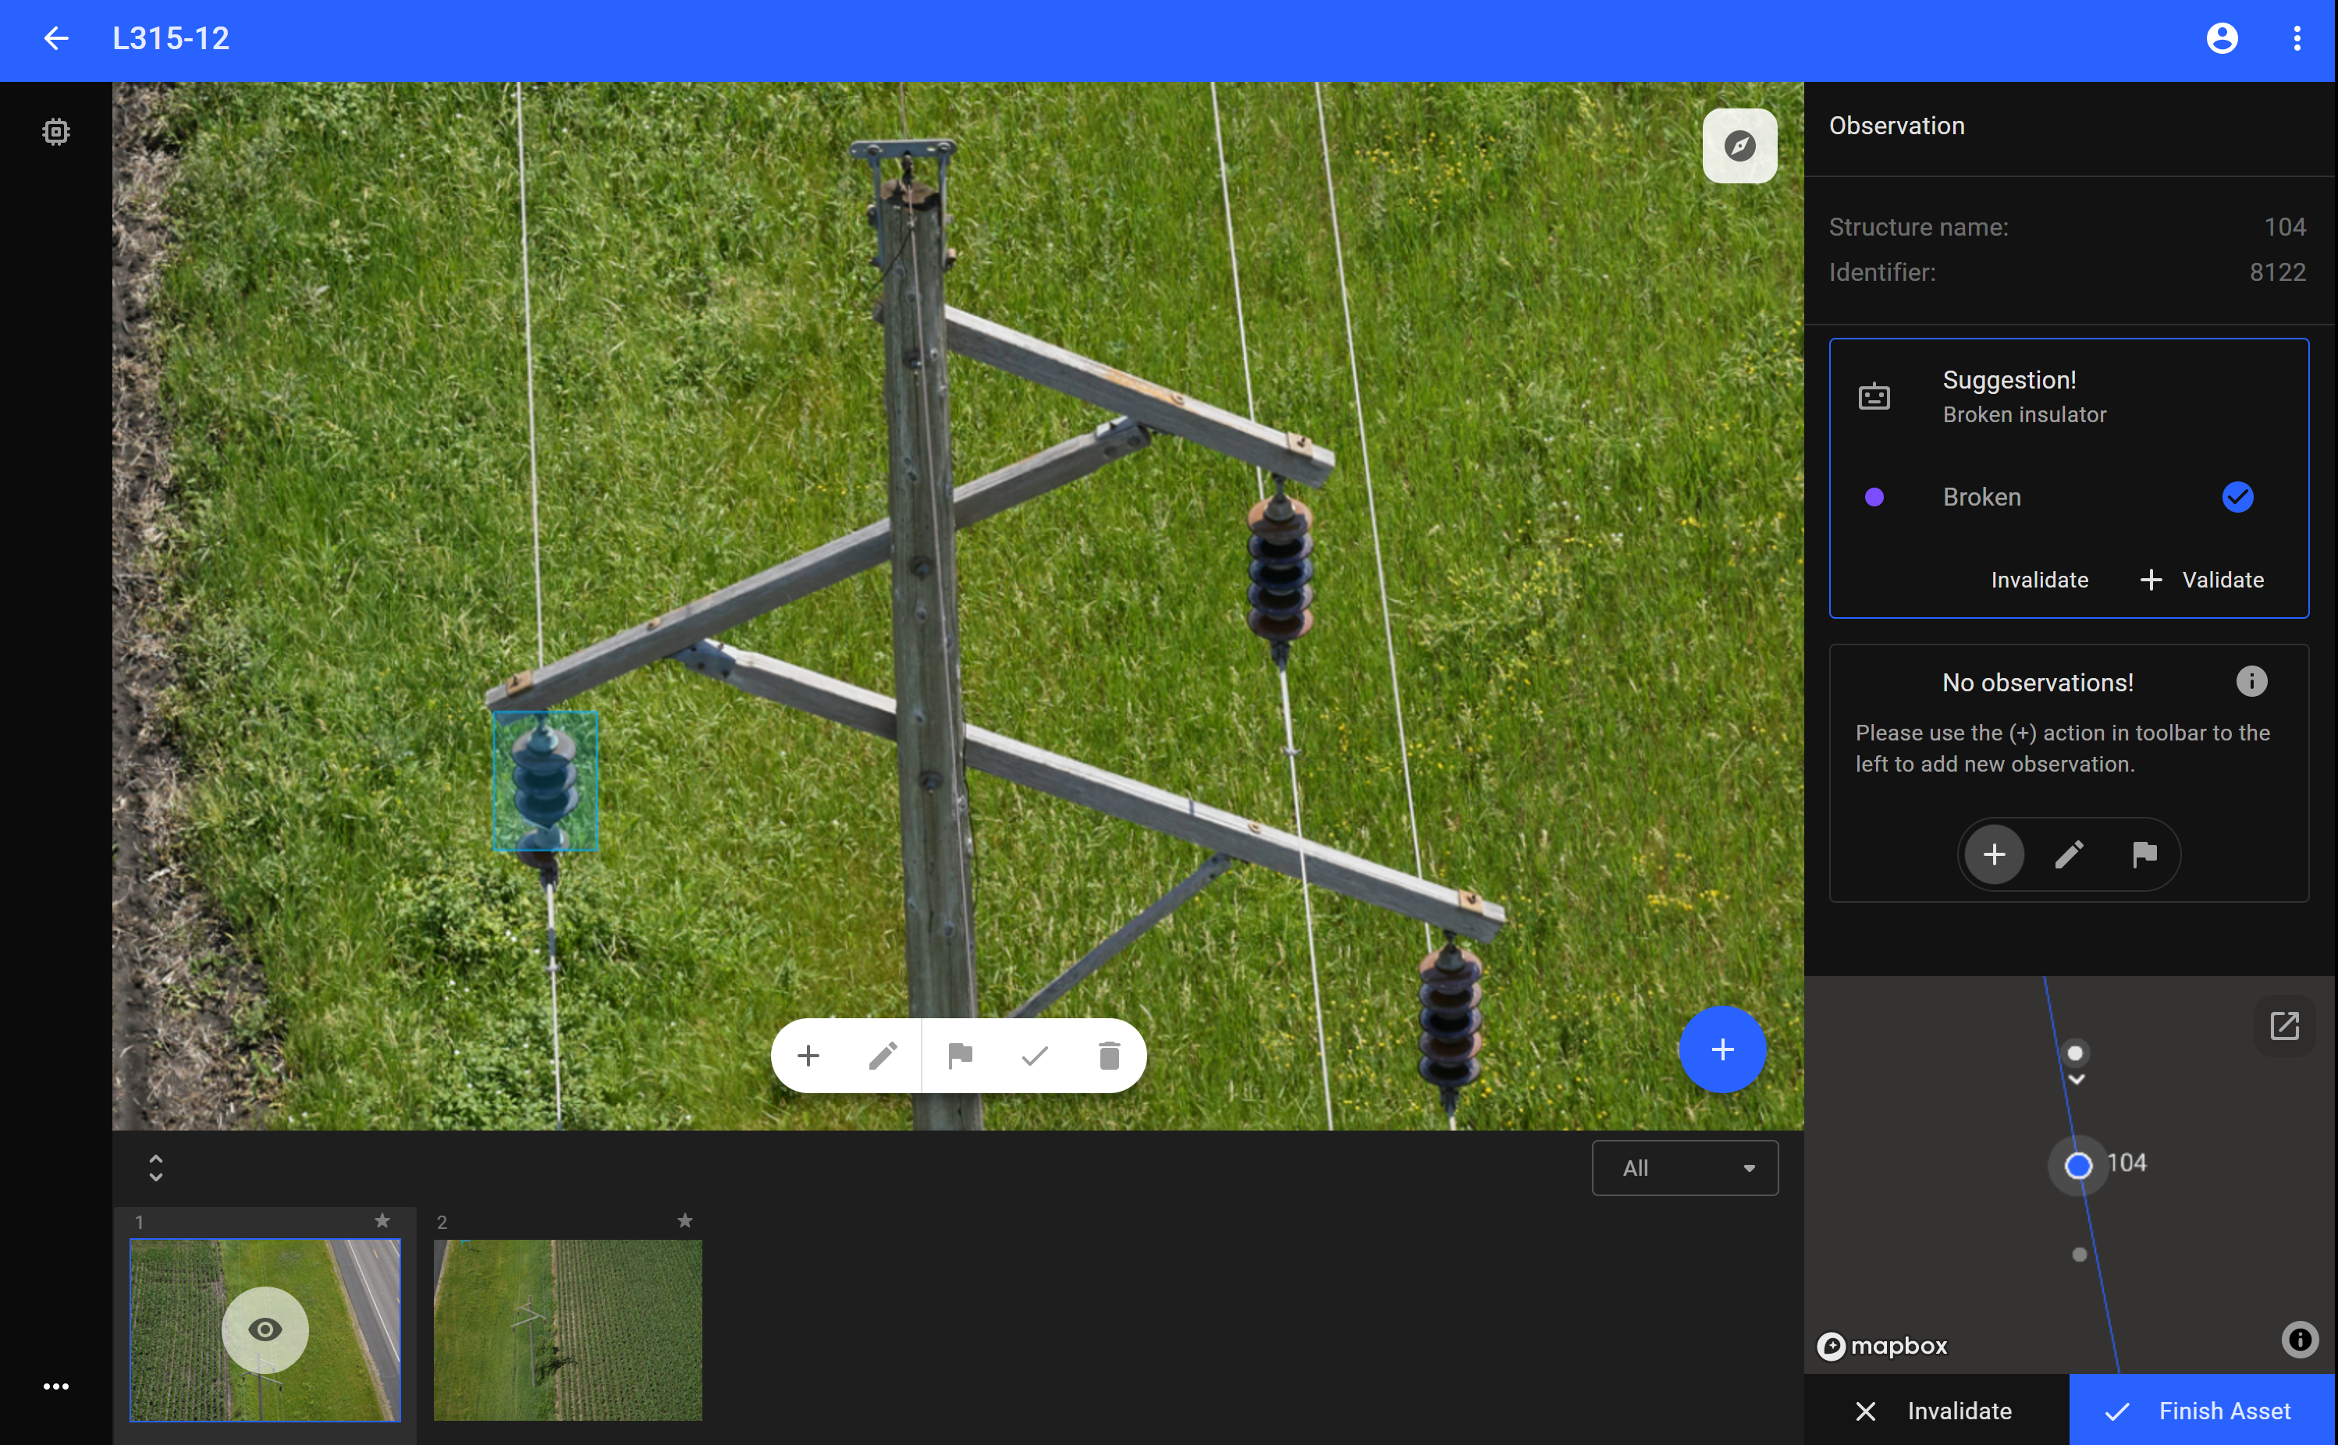Open info icon beside No observations
The width and height of the screenshot is (2338, 1445).
pos(2252,681)
